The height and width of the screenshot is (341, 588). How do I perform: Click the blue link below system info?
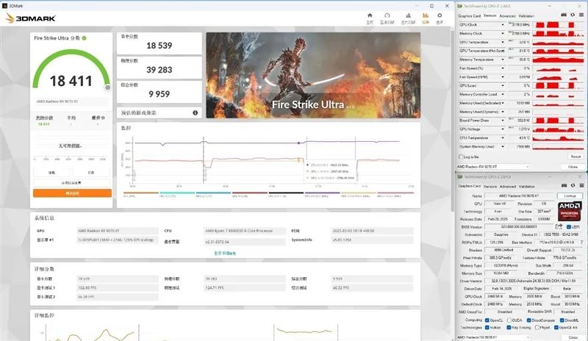tap(225, 254)
